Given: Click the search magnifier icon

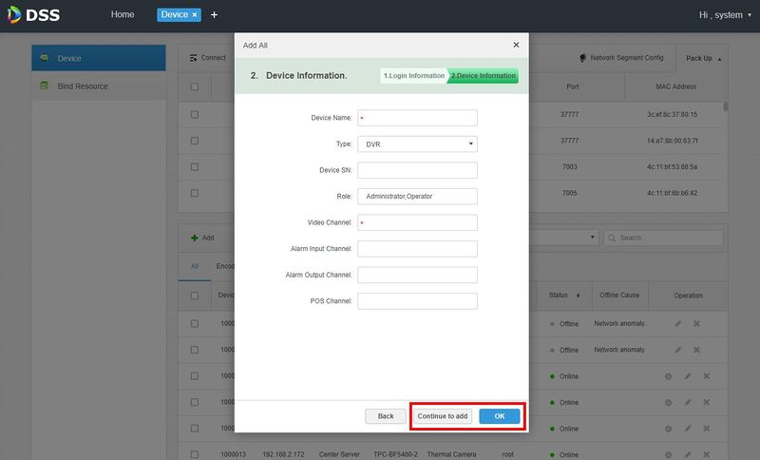Looking at the screenshot, I should [611, 238].
